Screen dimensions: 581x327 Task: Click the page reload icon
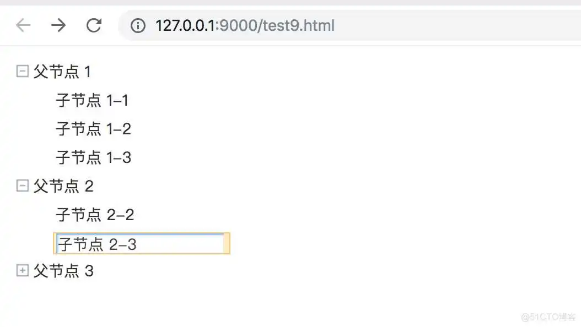[94, 25]
